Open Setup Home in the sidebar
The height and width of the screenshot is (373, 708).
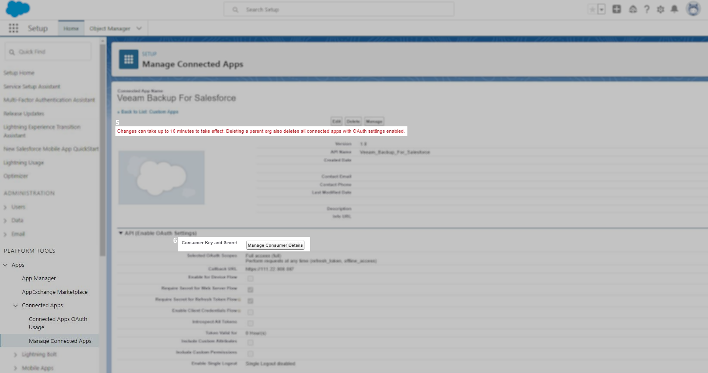(x=19, y=73)
